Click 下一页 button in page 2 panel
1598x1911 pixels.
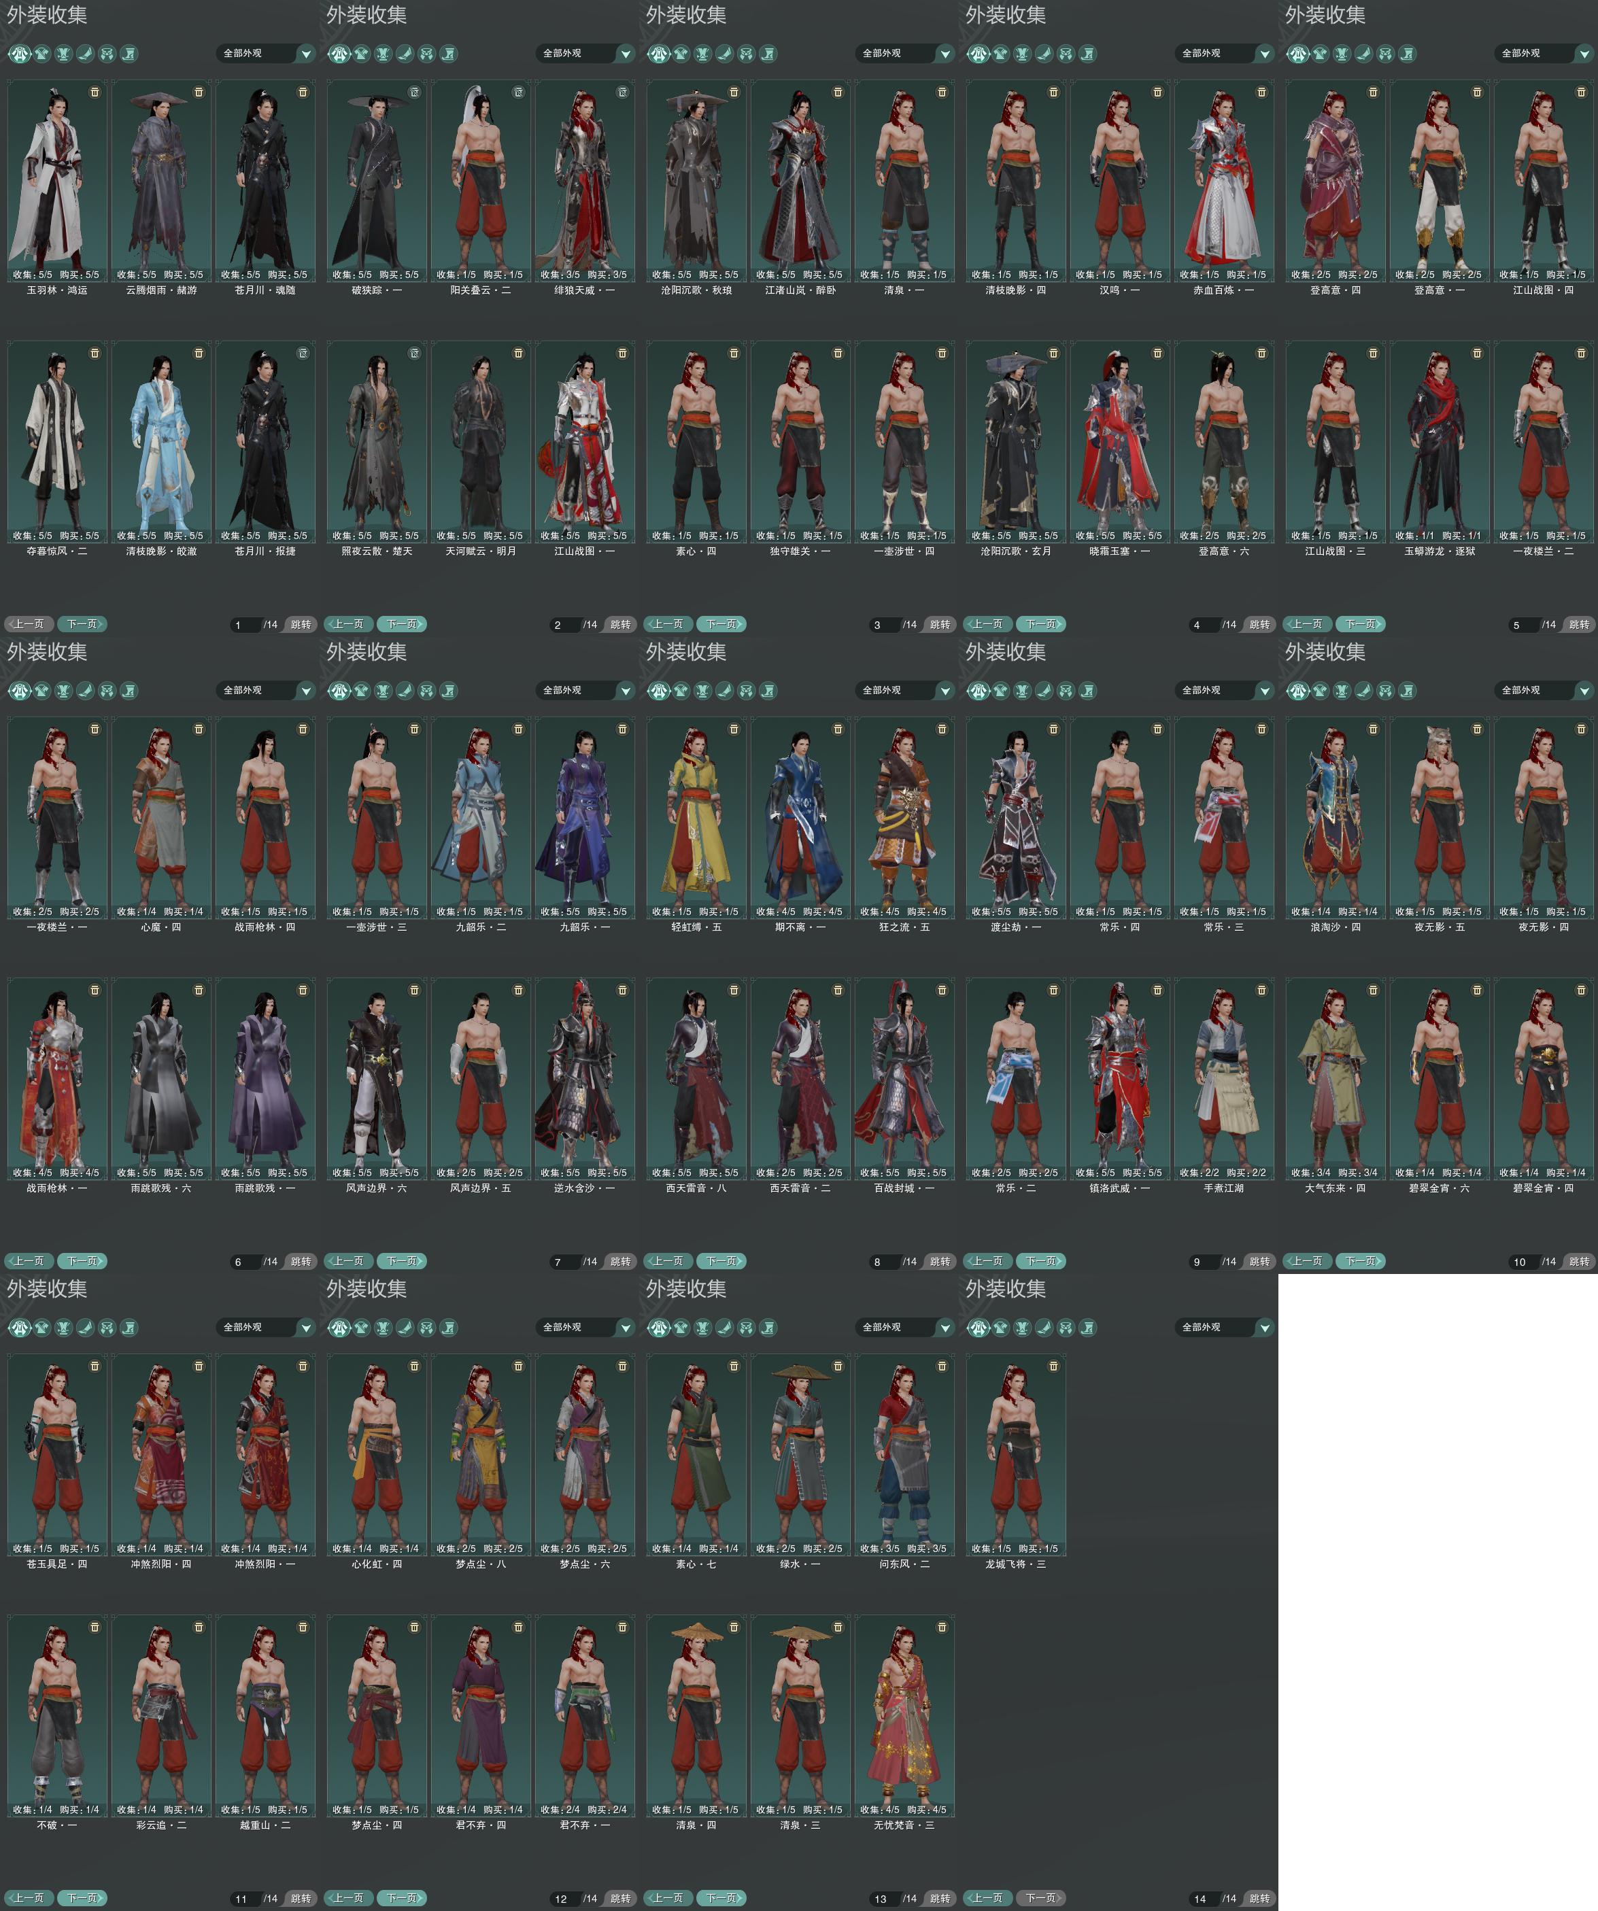pos(401,624)
